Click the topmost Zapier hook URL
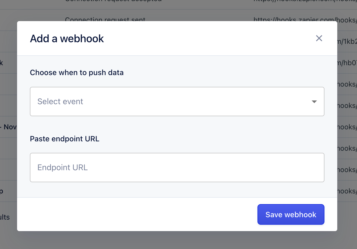This screenshot has height=249, width=357. pos(304,1)
